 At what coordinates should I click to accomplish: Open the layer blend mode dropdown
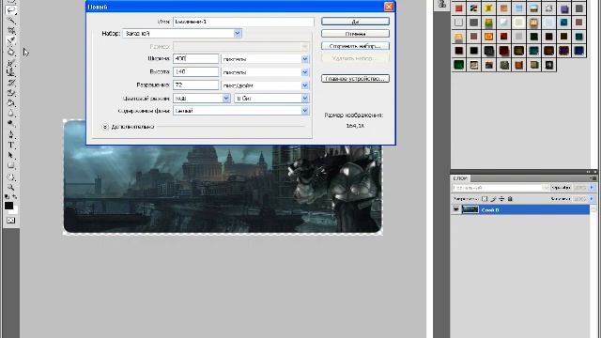[x=501, y=188]
